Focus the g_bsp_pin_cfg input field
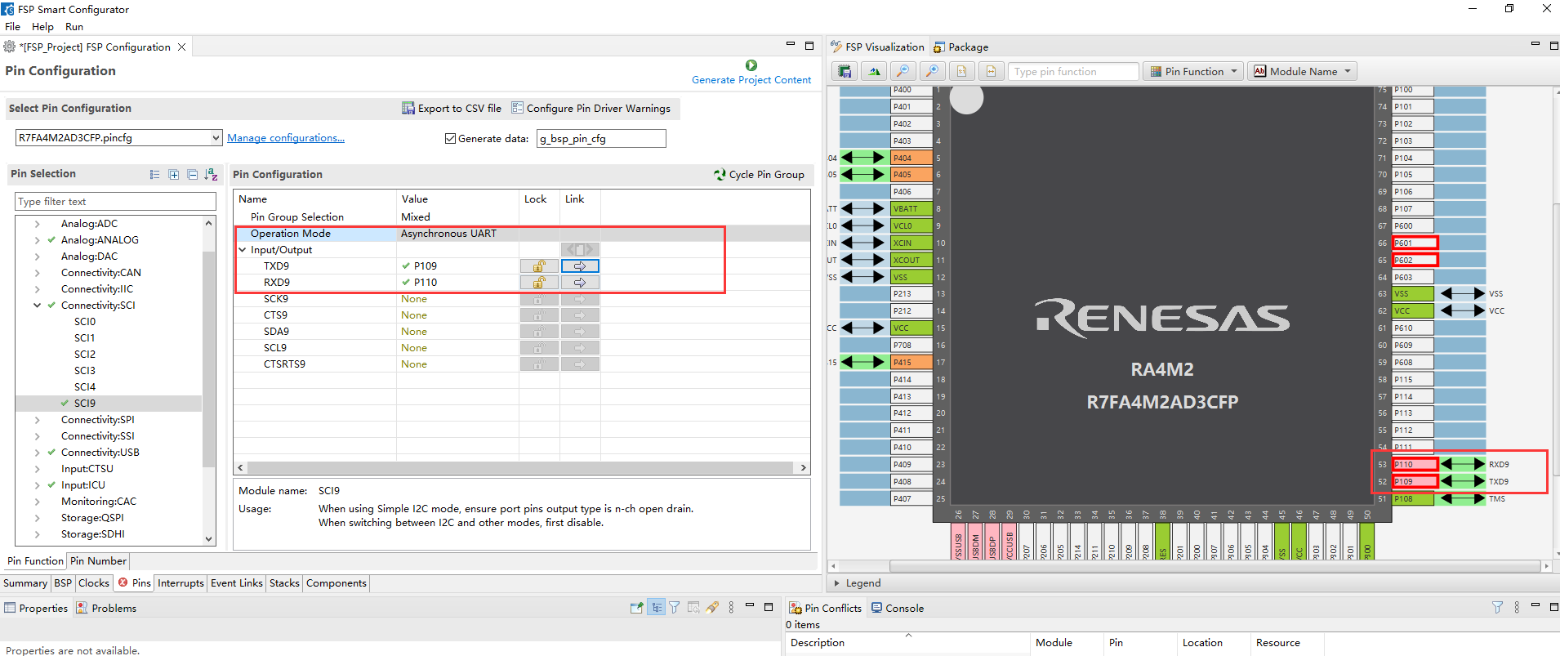 click(x=601, y=138)
